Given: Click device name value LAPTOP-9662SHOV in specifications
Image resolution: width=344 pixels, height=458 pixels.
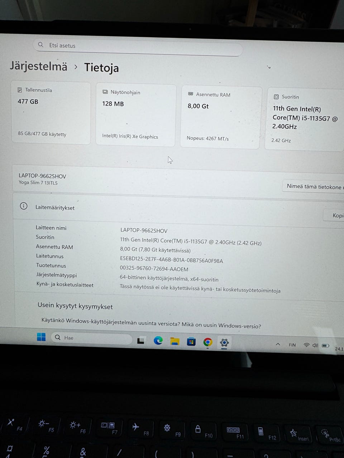Looking at the screenshot, I should click(x=144, y=230).
